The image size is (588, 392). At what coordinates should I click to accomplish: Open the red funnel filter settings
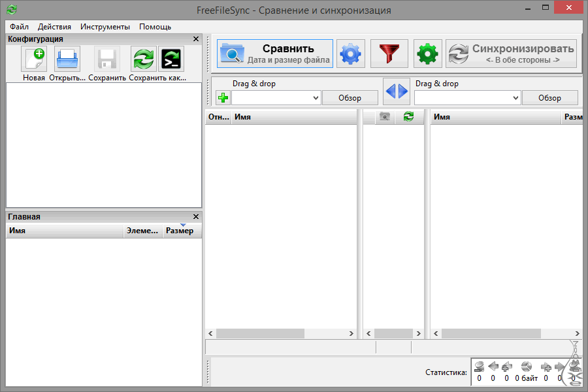pyautogui.click(x=389, y=54)
